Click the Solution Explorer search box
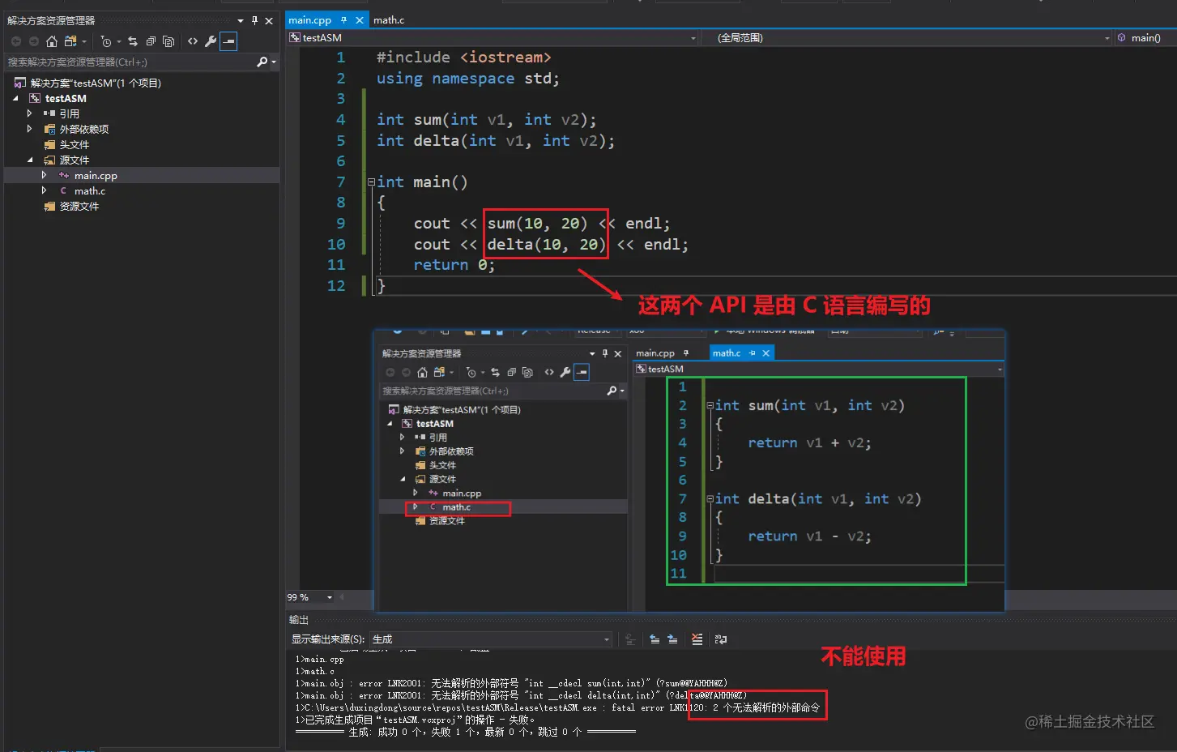 [130, 62]
